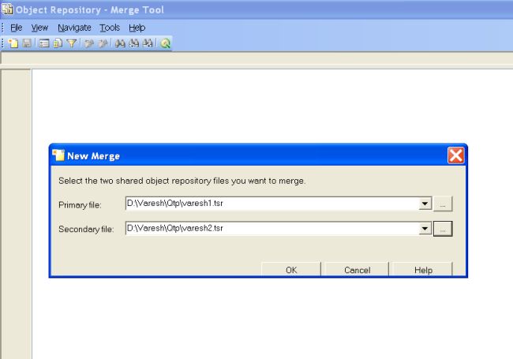
Task: Click the 'Primary file:' label
Action: [x=80, y=205]
